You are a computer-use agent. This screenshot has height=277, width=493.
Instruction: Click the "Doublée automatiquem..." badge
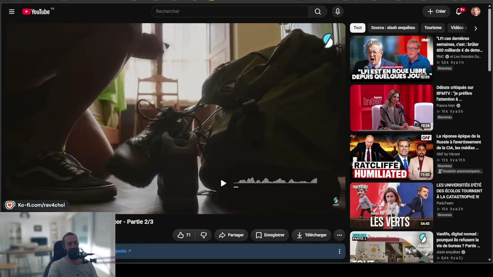460,171
